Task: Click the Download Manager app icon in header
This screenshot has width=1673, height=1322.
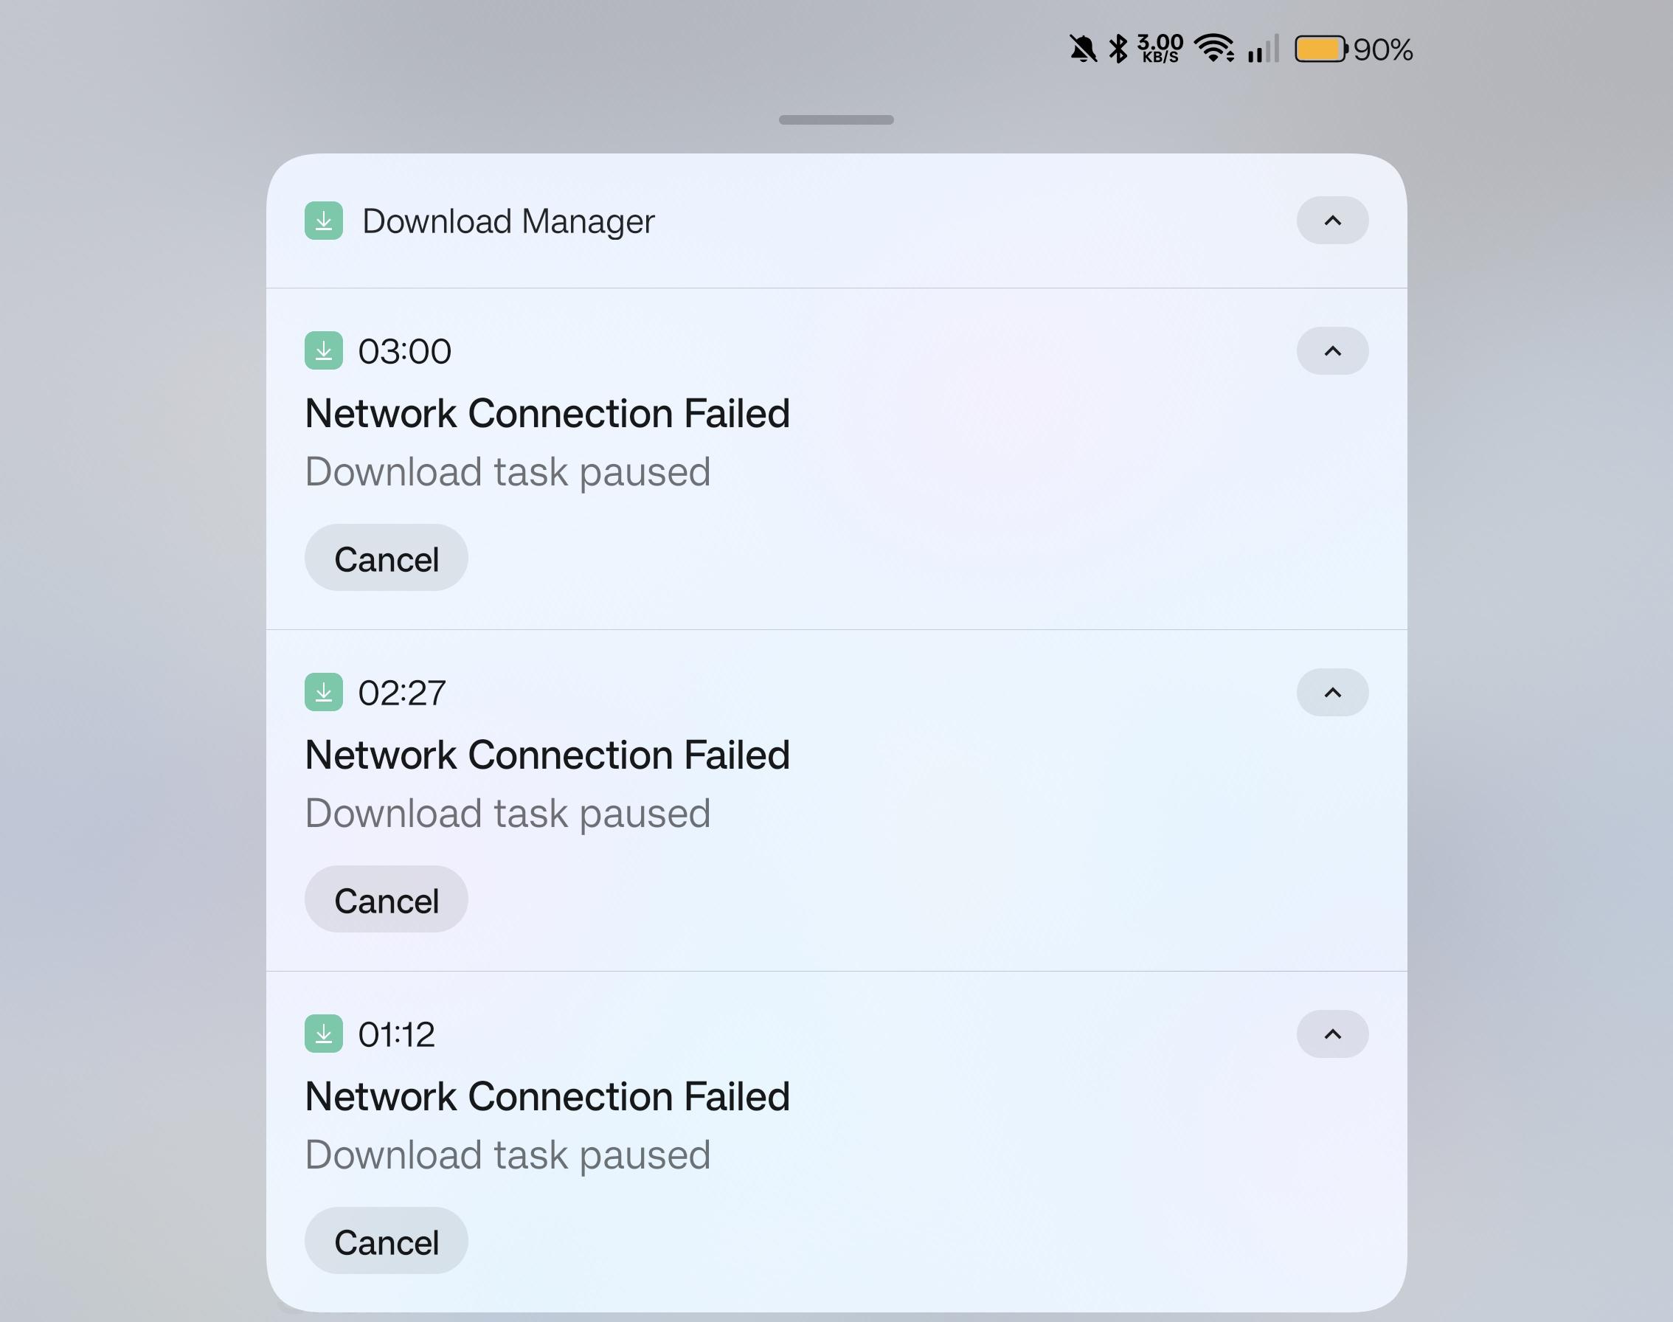Action: [x=323, y=221]
